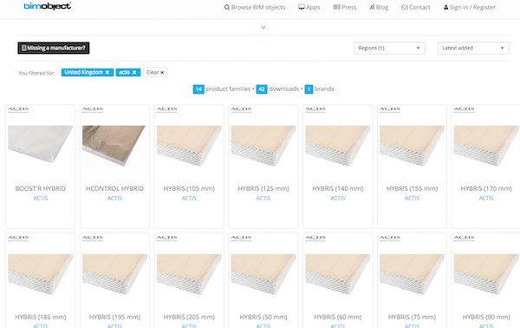Open the Regions (1) dropdown
This screenshot has height=328, width=520.
[389, 48]
